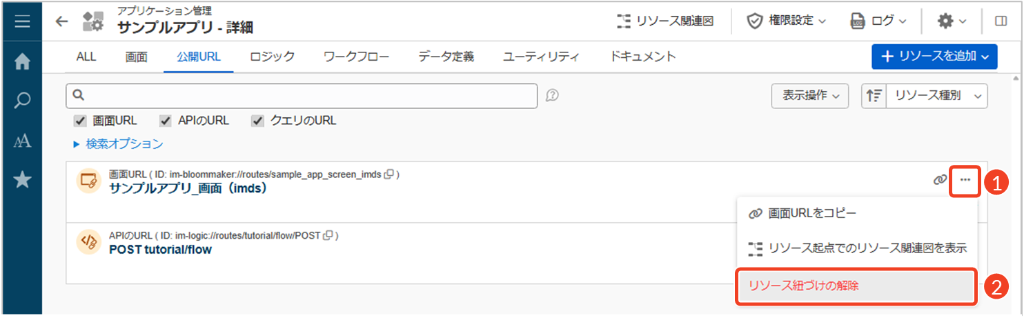
Task: Click the リソースを追加 button
Action: (934, 57)
